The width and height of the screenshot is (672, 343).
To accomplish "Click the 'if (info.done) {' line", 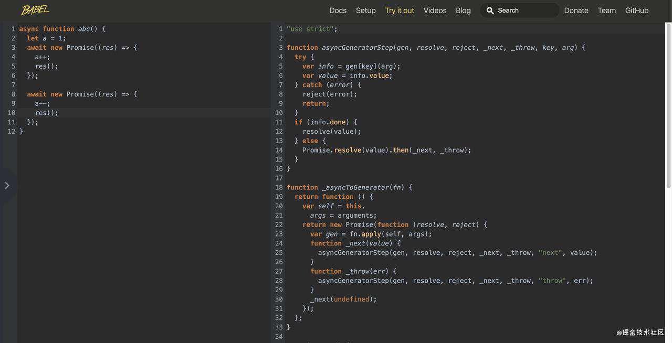I will coord(326,122).
